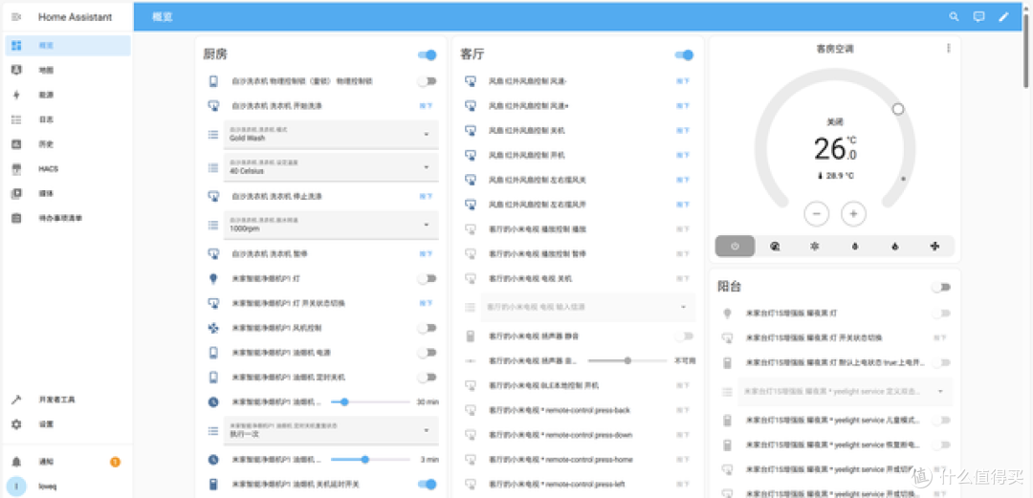Image resolution: width=1033 pixels, height=498 pixels.
Task: Turn on 净烟机P1 灯 switch
Action: 427,279
